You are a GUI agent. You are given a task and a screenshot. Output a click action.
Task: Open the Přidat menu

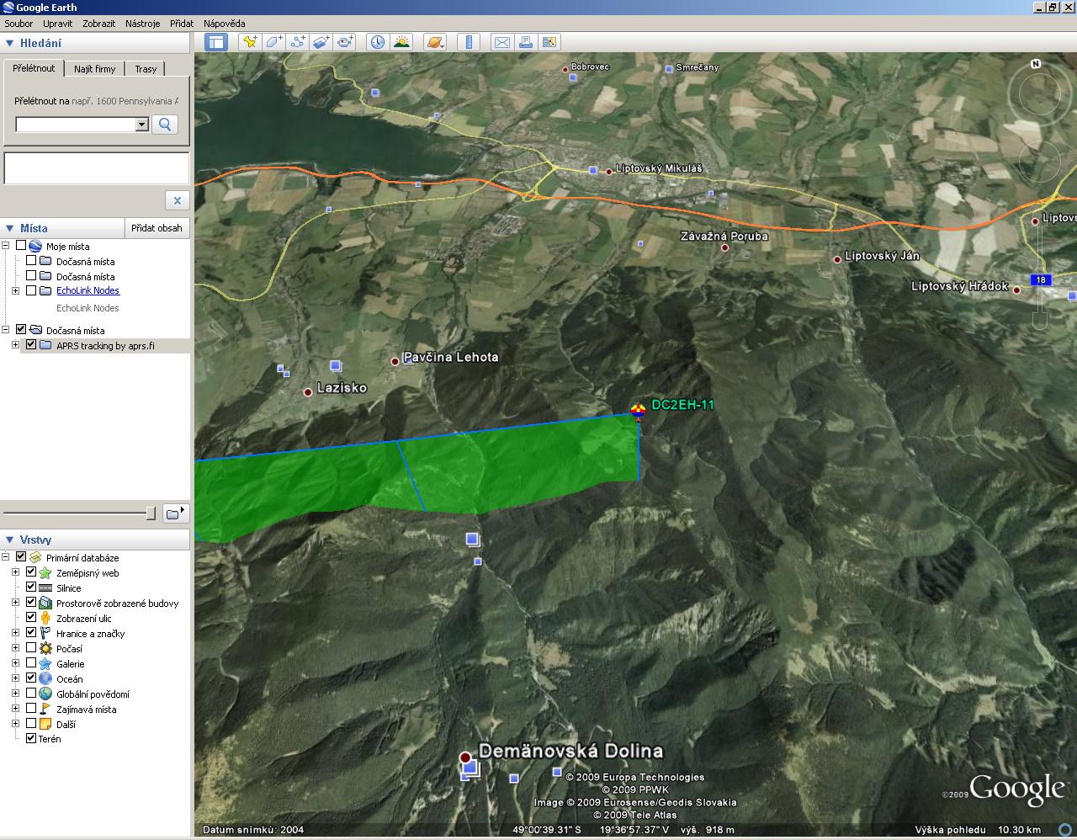(181, 24)
